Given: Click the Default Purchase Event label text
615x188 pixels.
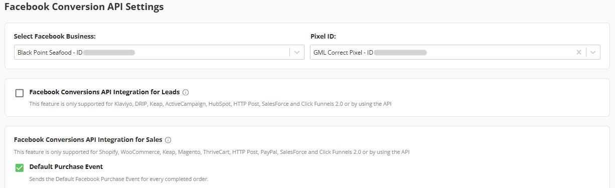Looking at the screenshot, I should click(66, 166).
